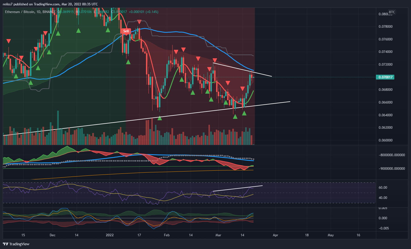Click the -0.005 oscillator scale label
411x249 pixels.
(x=384, y=228)
